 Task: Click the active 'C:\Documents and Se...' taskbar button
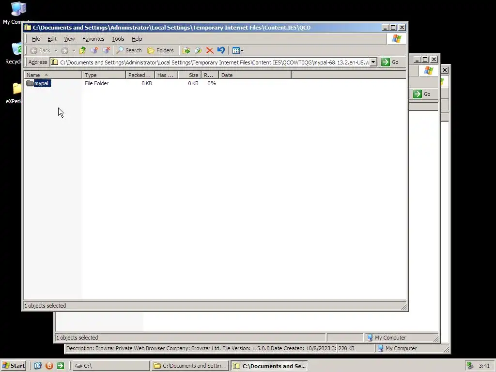pyautogui.click(x=269, y=366)
